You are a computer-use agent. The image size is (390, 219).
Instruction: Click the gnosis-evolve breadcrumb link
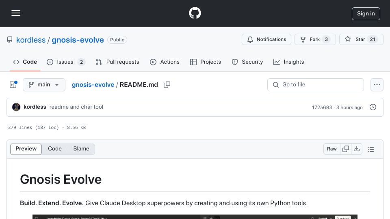point(93,85)
